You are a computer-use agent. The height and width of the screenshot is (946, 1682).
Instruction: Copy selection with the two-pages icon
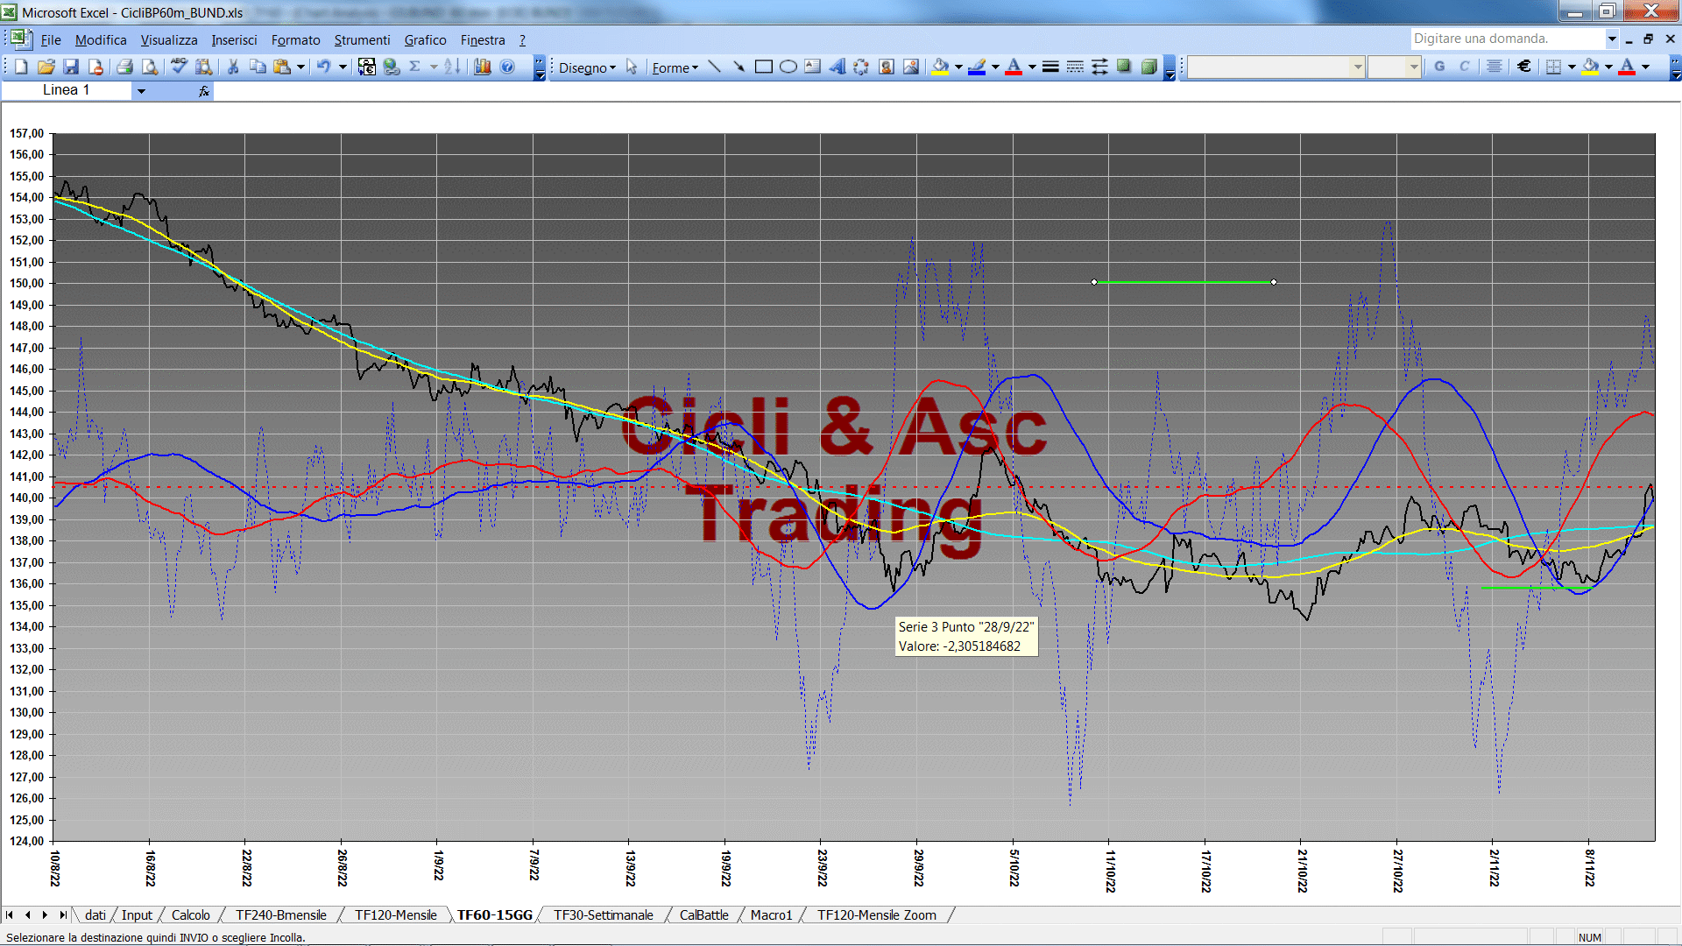pyautogui.click(x=258, y=67)
